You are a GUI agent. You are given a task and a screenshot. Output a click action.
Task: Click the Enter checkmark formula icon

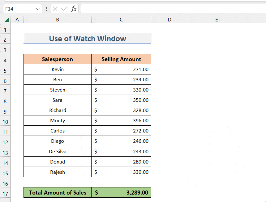pyautogui.click(x=64, y=9)
